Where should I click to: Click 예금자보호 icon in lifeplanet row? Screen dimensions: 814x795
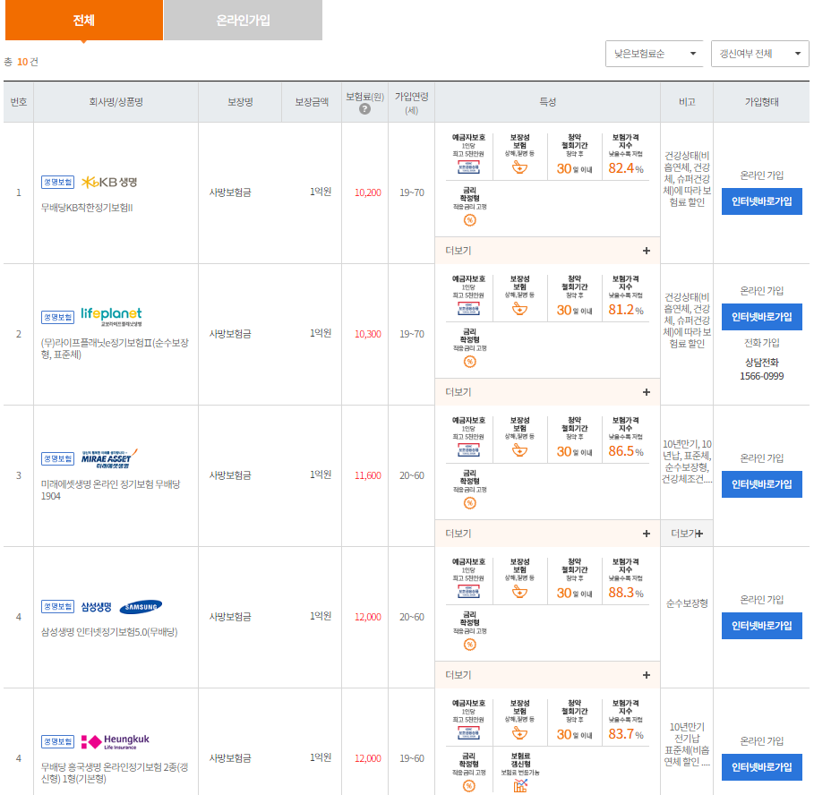[468, 308]
